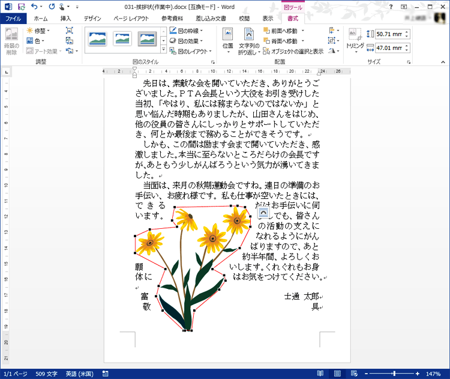This screenshot has width=450, height=379.
Task: Open the Rotate objects icon menu
Action: (x=334, y=51)
